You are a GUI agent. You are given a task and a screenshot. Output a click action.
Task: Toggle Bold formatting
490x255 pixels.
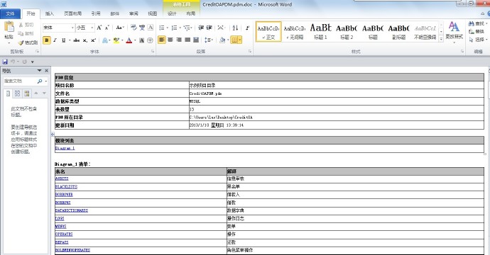click(x=47, y=40)
